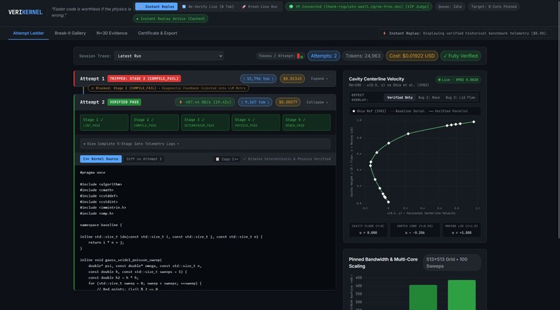Click the #include <immintrin.h> code line
Image resolution: width=560 pixels, height=310 pixels.
[103, 208]
